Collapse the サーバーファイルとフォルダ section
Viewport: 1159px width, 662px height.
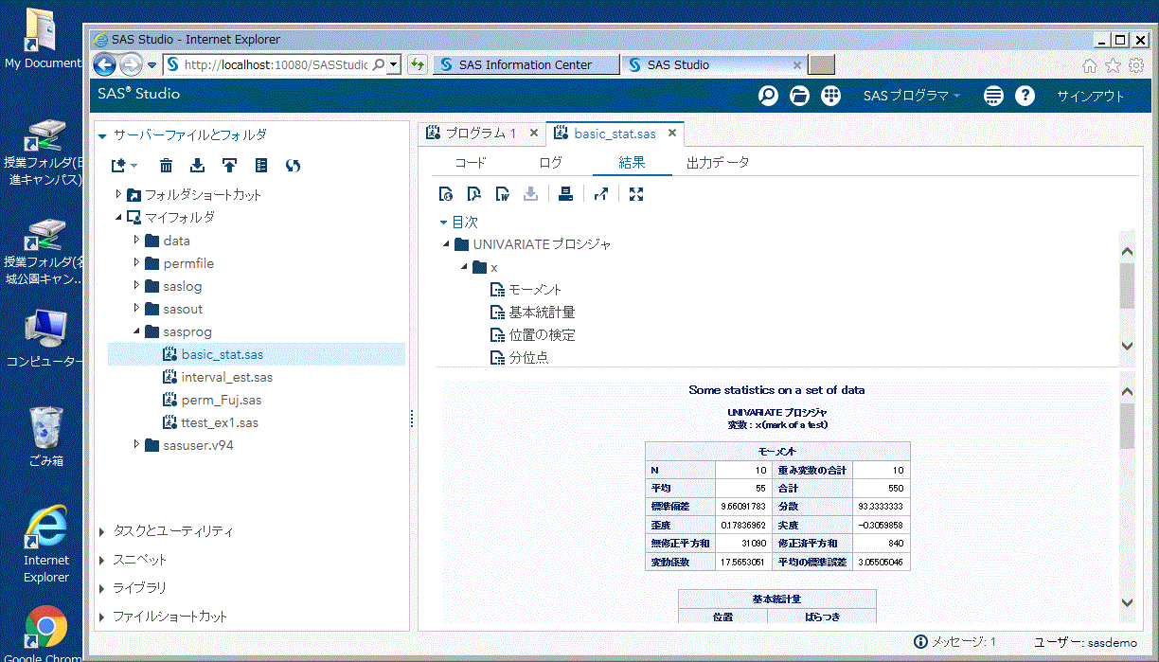(102, 135)
